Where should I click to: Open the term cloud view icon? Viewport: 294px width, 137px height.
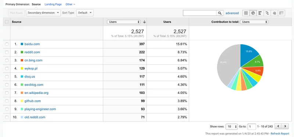pos(274,13)
